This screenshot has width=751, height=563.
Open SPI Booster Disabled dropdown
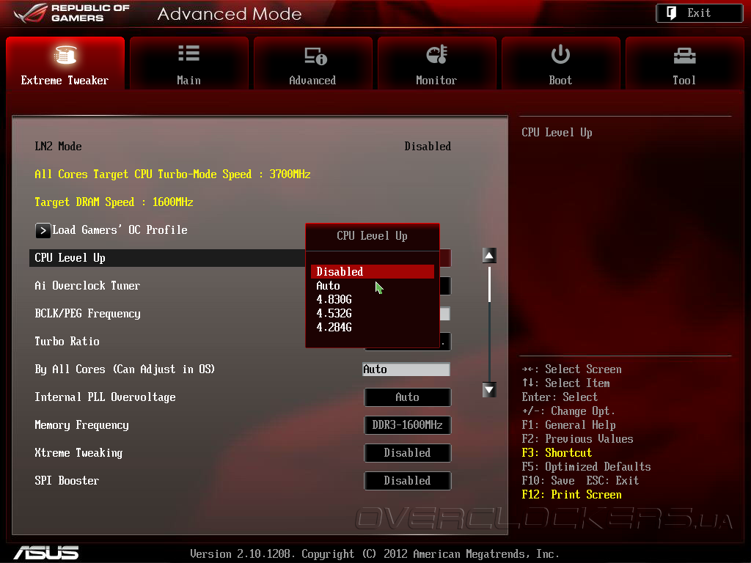point(408,481)
